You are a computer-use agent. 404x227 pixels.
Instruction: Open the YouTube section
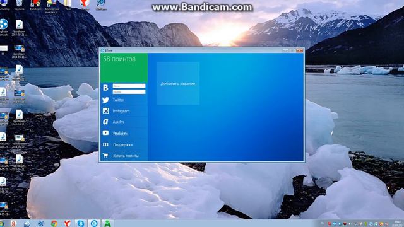pos(124,133)
